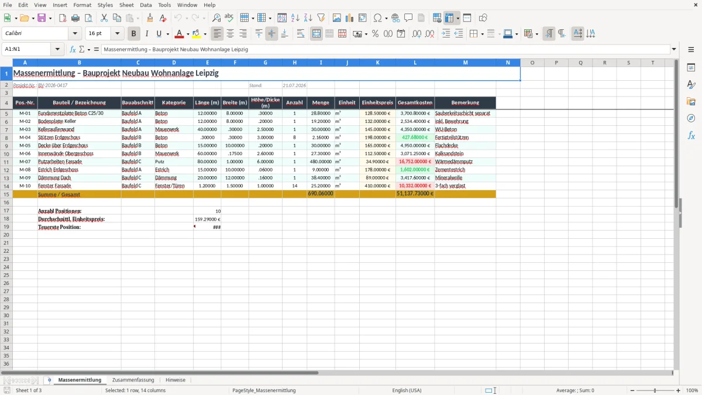Toggle Wrap Text

click(x=300, y=34)
